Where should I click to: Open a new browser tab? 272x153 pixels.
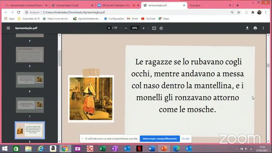(x=238, y=6)
